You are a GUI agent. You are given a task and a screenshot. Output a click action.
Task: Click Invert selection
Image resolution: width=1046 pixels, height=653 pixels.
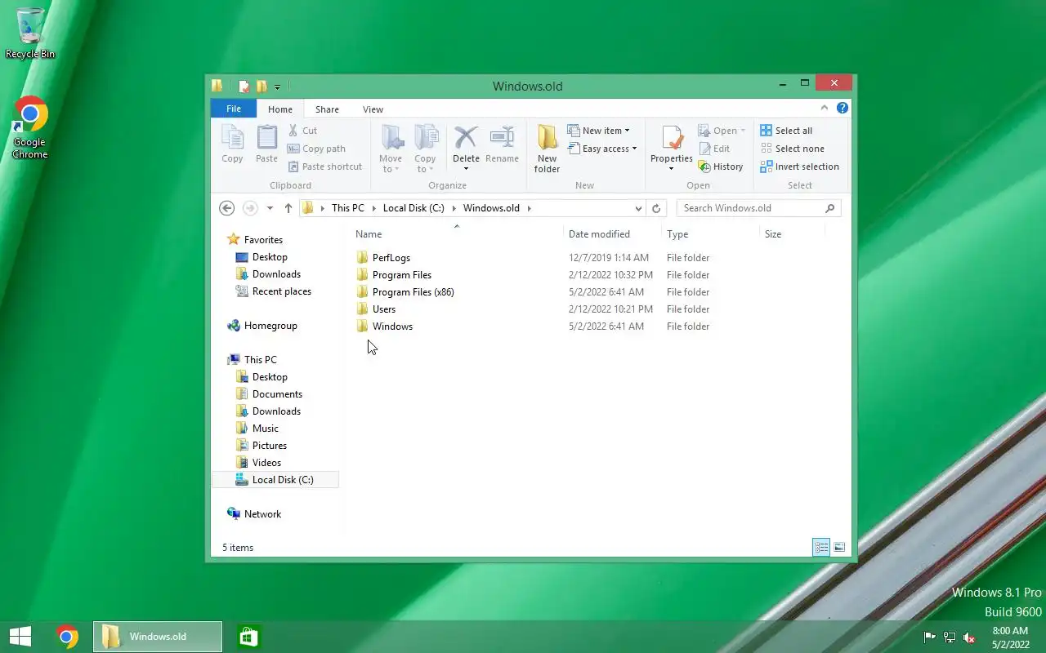[799, 167]
